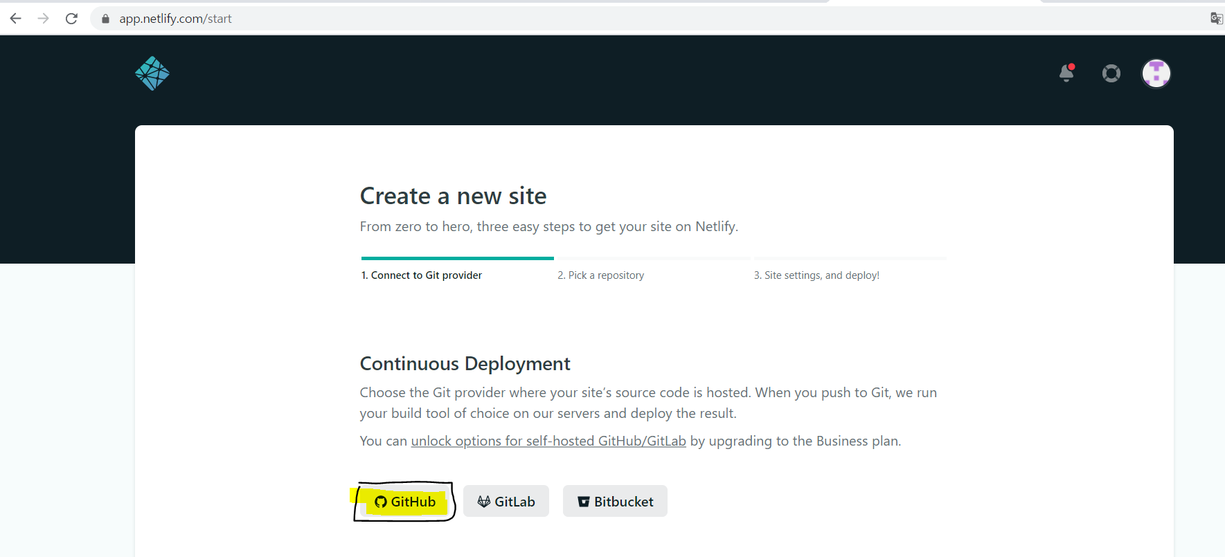
Task: Open the notifications bell
Action: 1066,73
